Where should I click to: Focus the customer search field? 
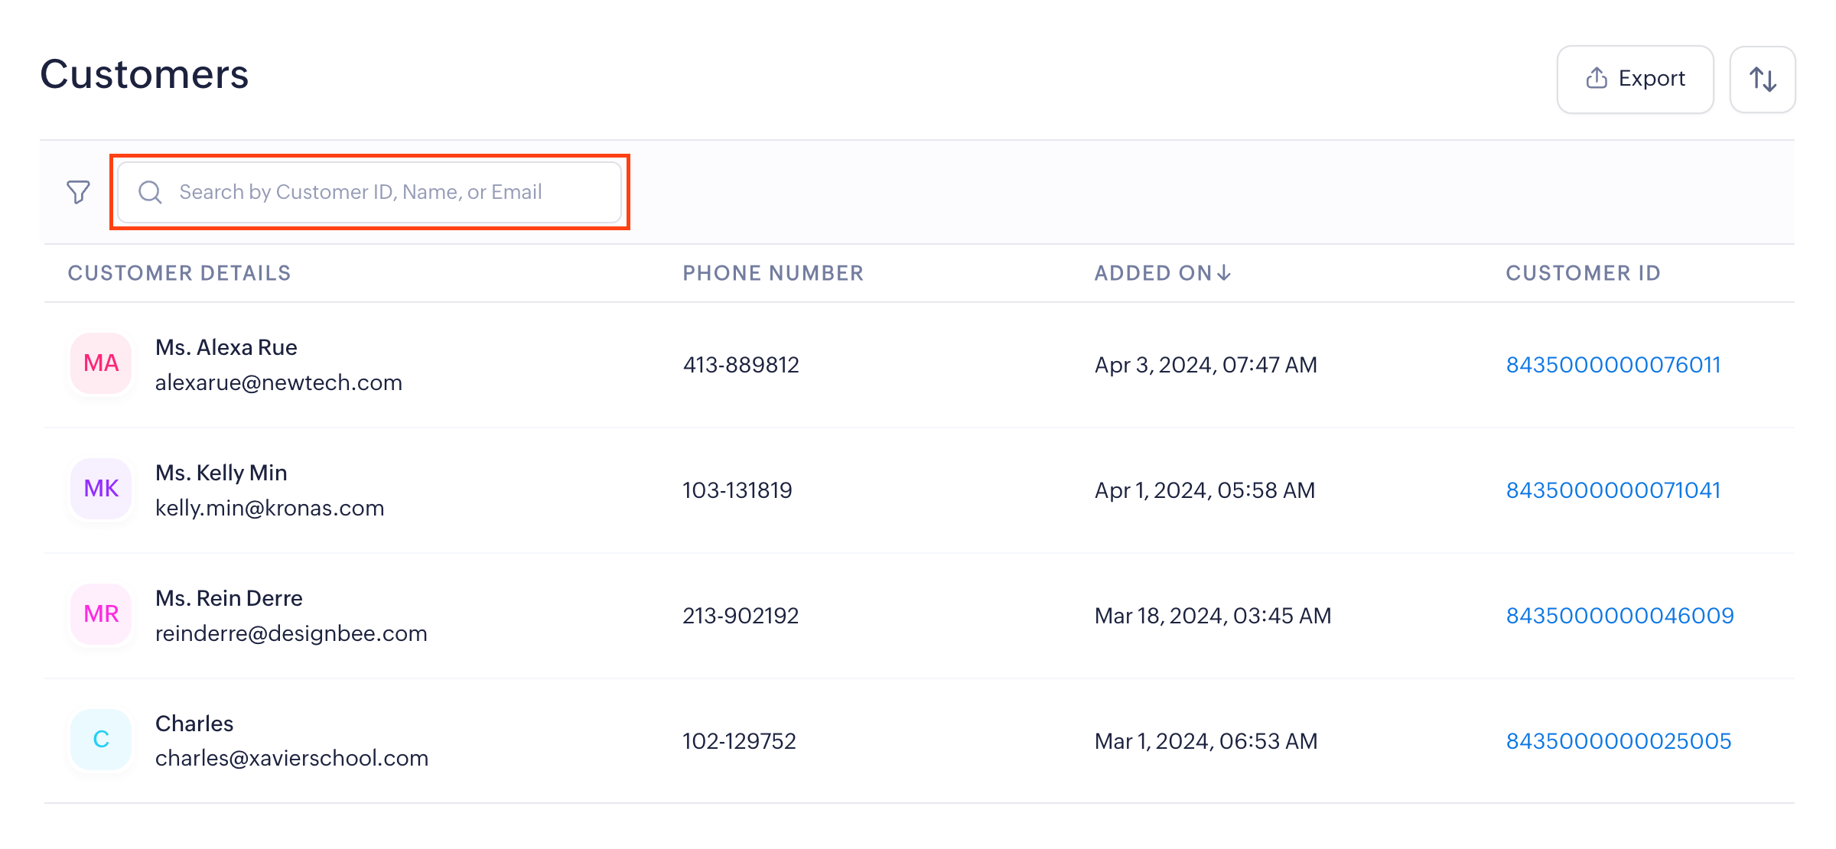click(x=382, y=192)
